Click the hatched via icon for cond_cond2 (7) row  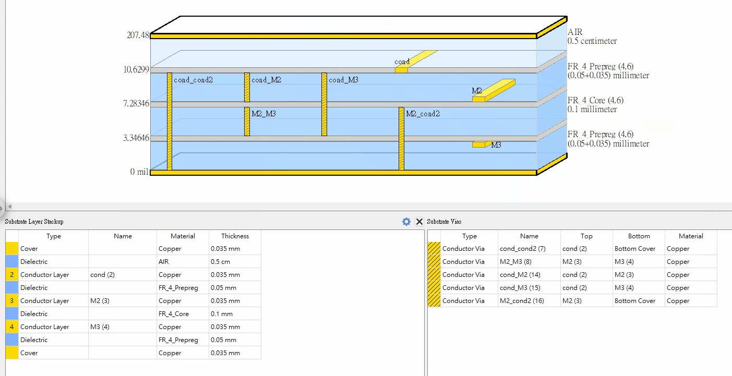(434, 249)
